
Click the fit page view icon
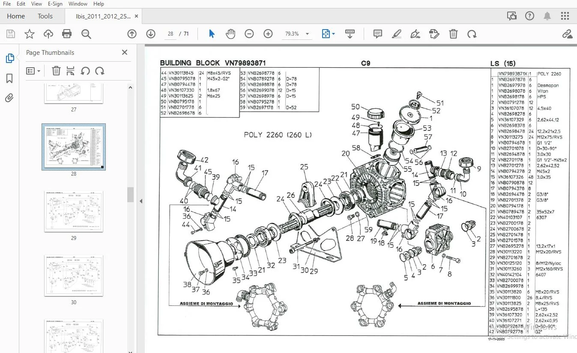click(x=326, y=34)
